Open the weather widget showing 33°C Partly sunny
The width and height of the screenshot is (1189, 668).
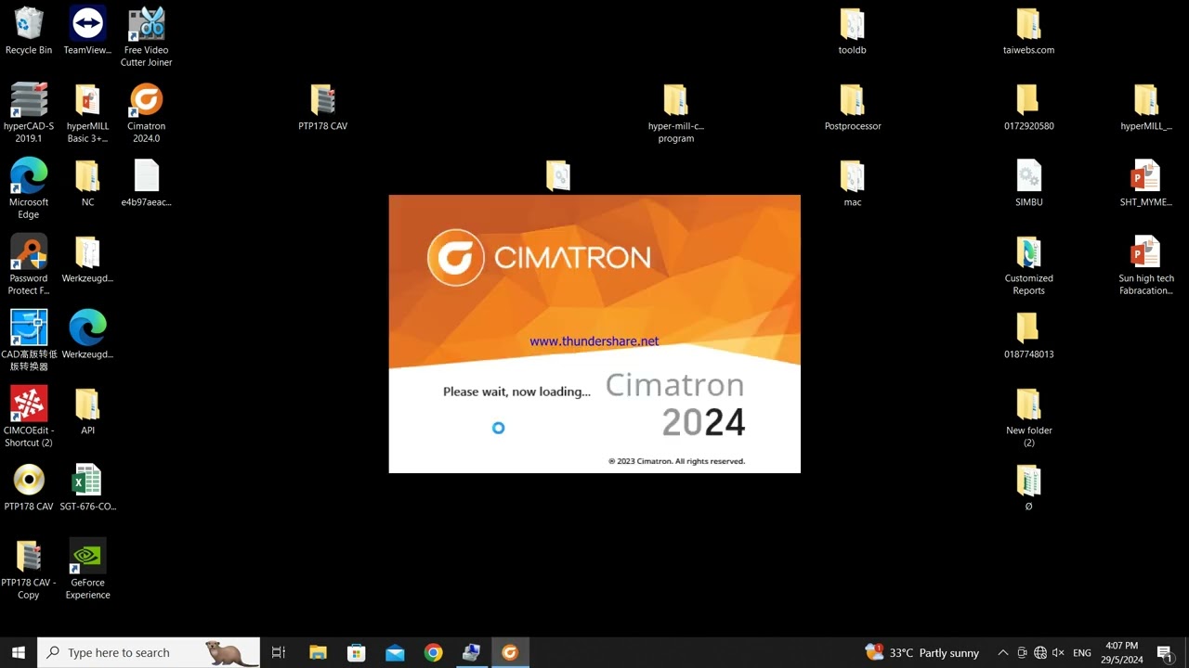click(x=921, y=652)
